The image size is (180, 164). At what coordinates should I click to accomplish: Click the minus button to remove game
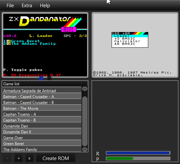click(x=7, y=158)
